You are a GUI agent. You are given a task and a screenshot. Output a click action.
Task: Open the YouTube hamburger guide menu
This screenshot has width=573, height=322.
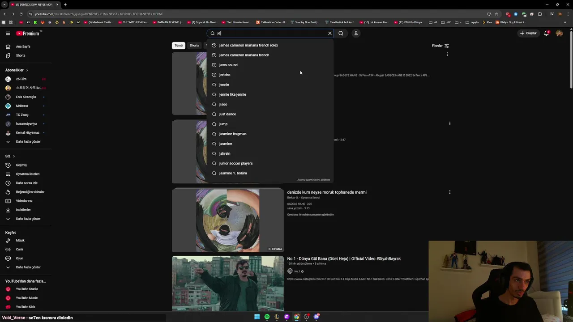click(8, 33)
